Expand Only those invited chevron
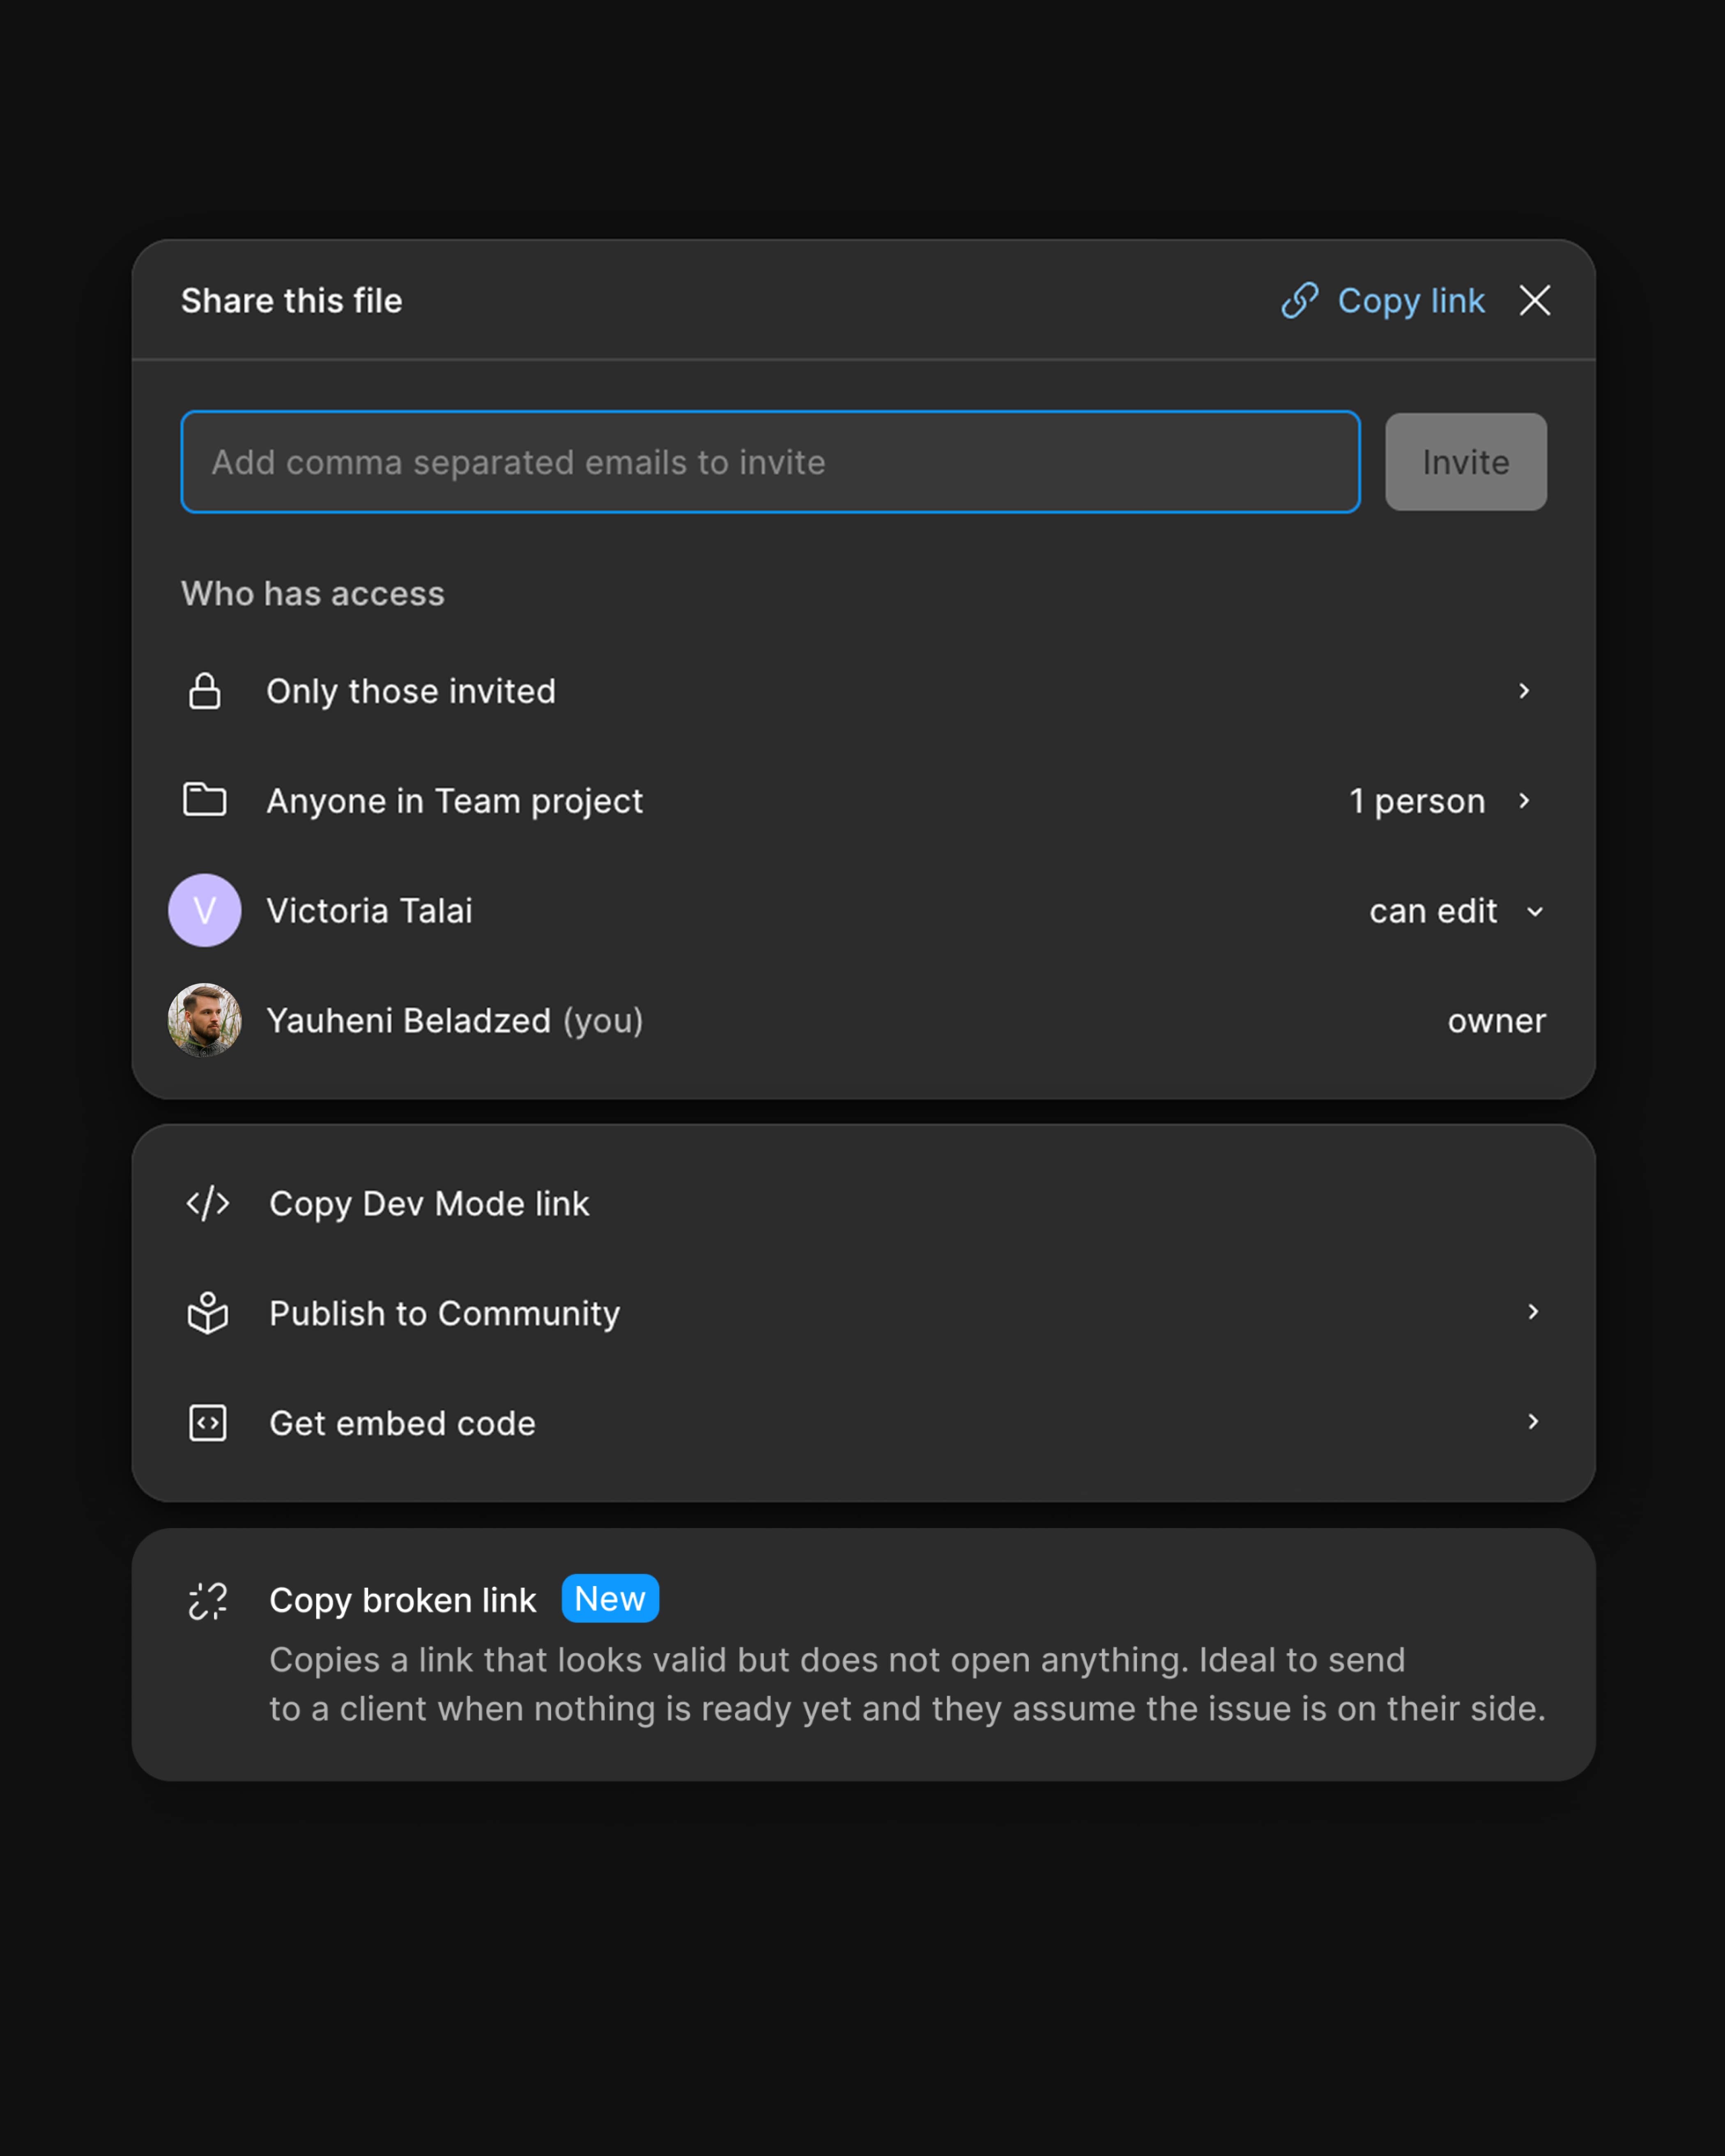This screenshot has height=2156, width=1725. (x=1524, y=691)
